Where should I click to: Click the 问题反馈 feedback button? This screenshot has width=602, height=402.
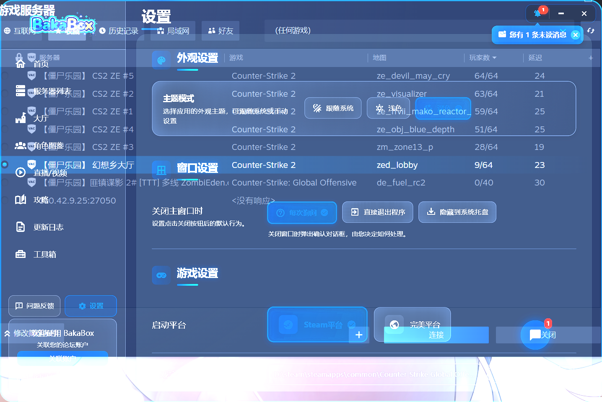34,306
